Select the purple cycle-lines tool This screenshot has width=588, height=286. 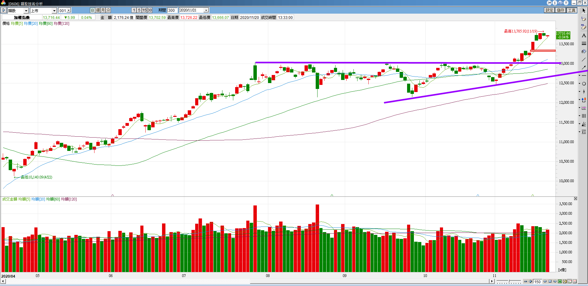coord(584,108)
